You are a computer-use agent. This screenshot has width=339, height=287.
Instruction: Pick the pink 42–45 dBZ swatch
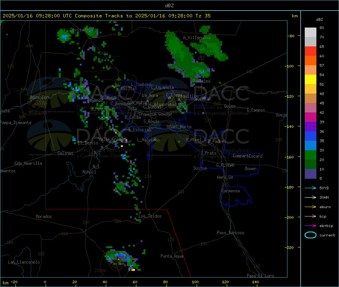pos(310,108)
